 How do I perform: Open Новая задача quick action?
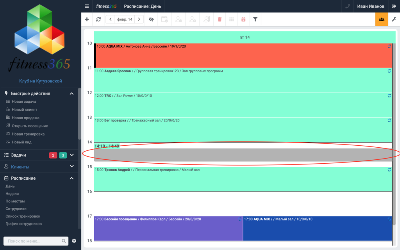[24, 102]
